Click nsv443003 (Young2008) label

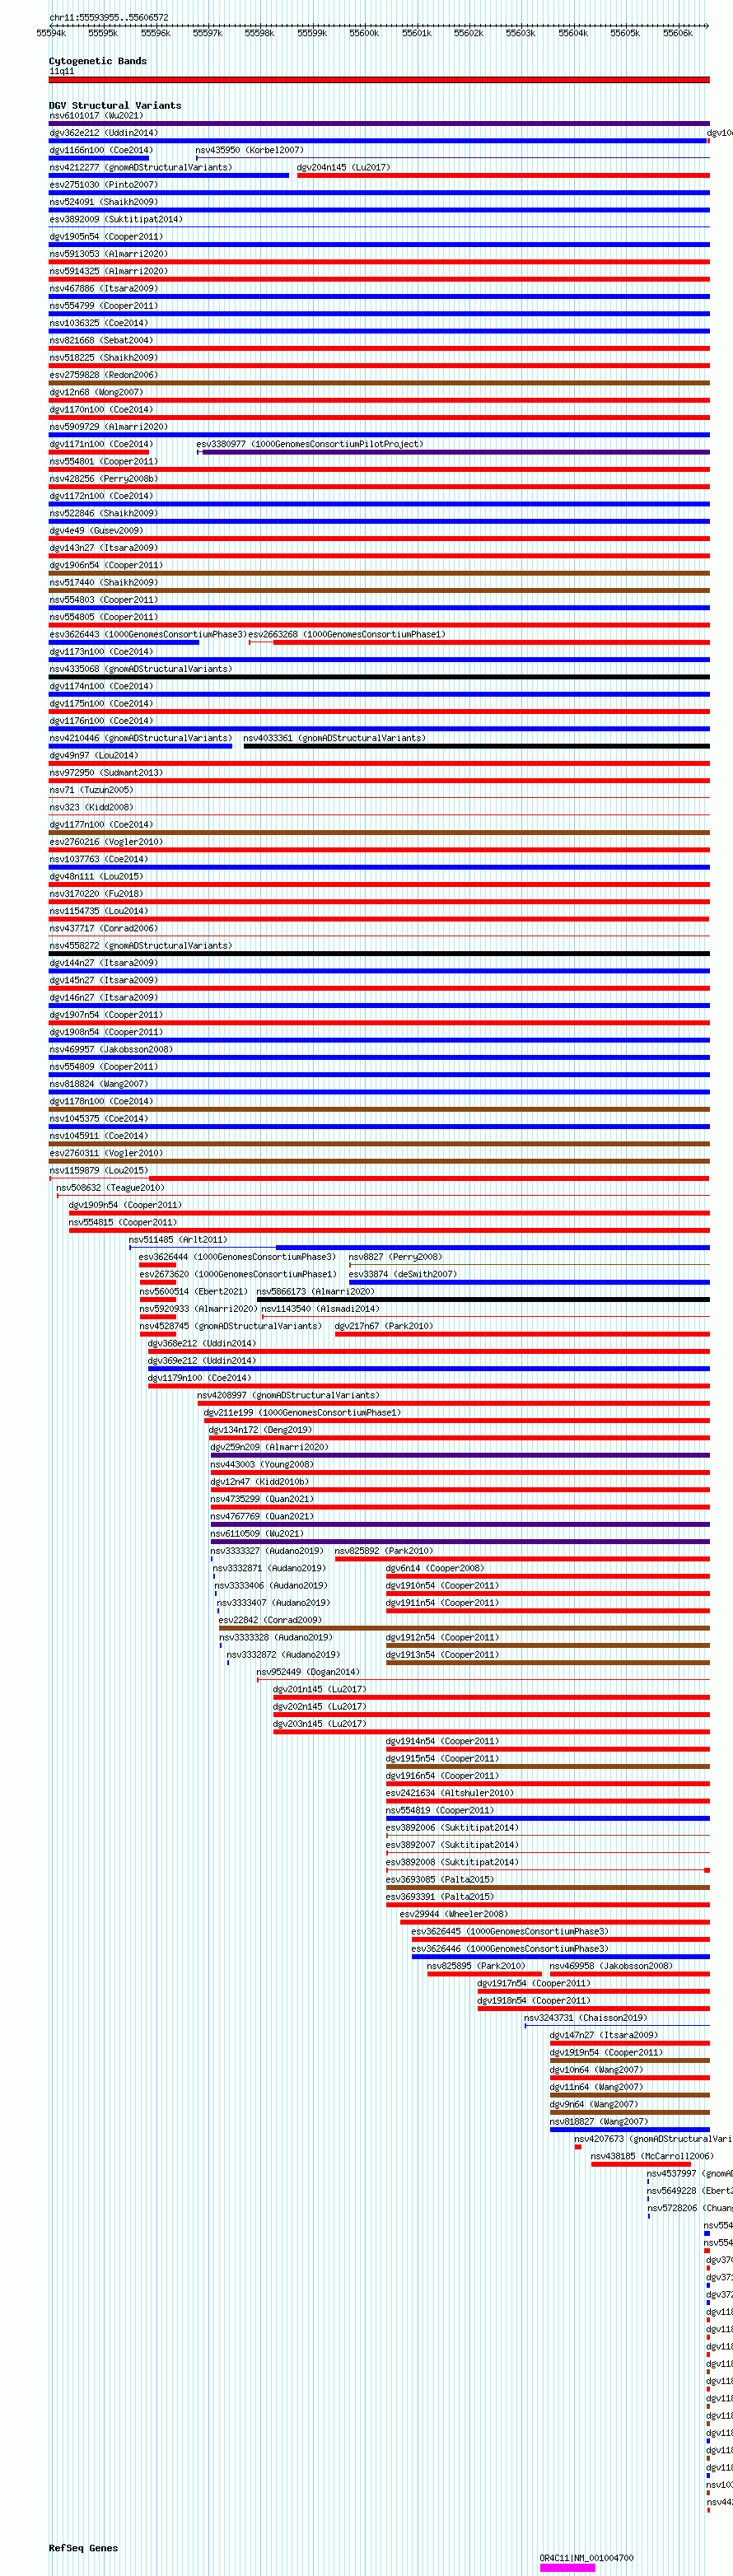(262, 1464)
